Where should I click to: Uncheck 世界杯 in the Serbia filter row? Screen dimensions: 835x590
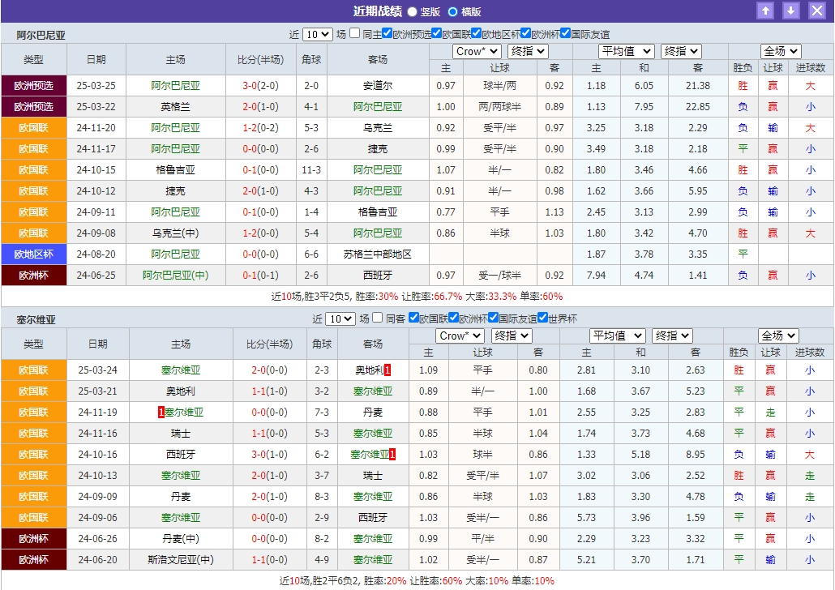click(x=542, y=318)
